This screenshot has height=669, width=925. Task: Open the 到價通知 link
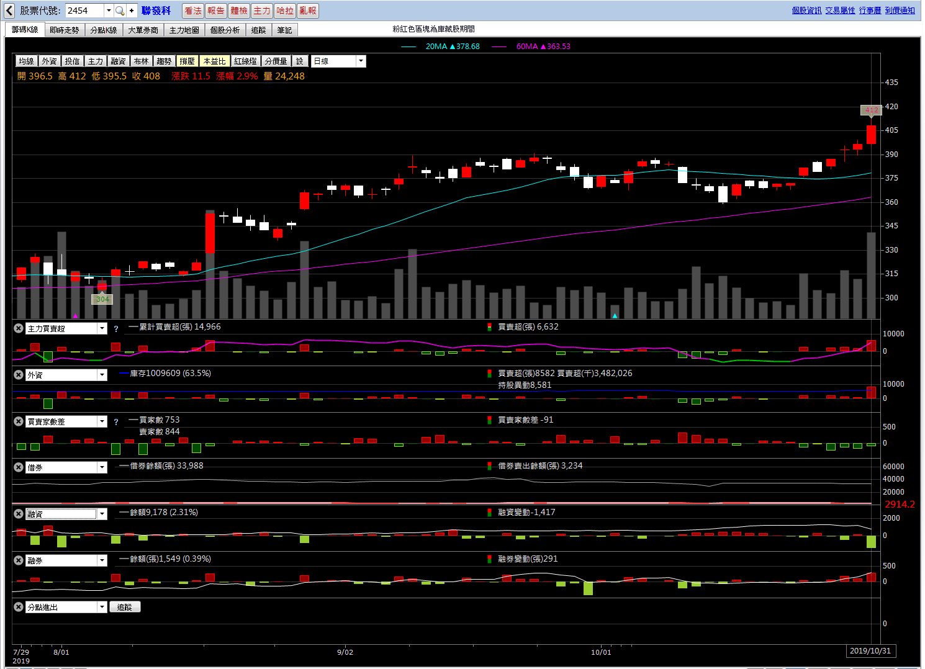(900, 11)
